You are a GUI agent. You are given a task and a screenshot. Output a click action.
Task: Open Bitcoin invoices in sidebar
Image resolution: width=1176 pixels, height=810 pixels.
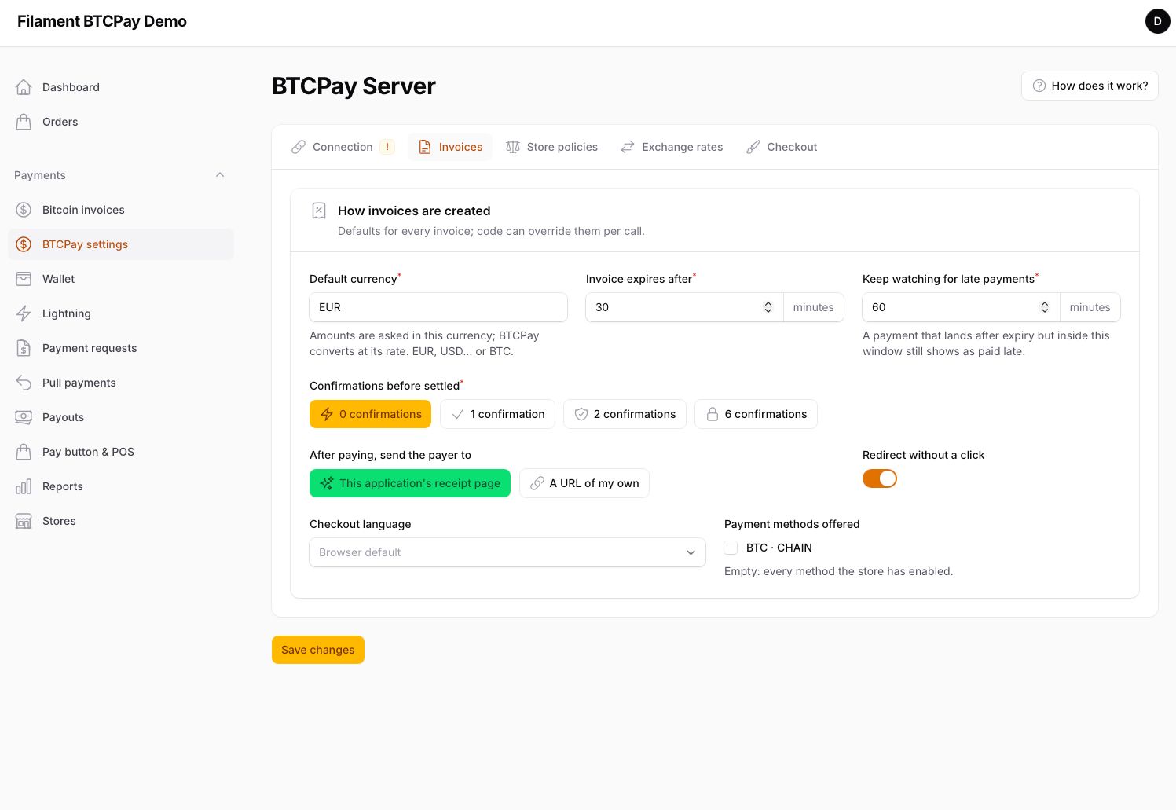(121, 210)
